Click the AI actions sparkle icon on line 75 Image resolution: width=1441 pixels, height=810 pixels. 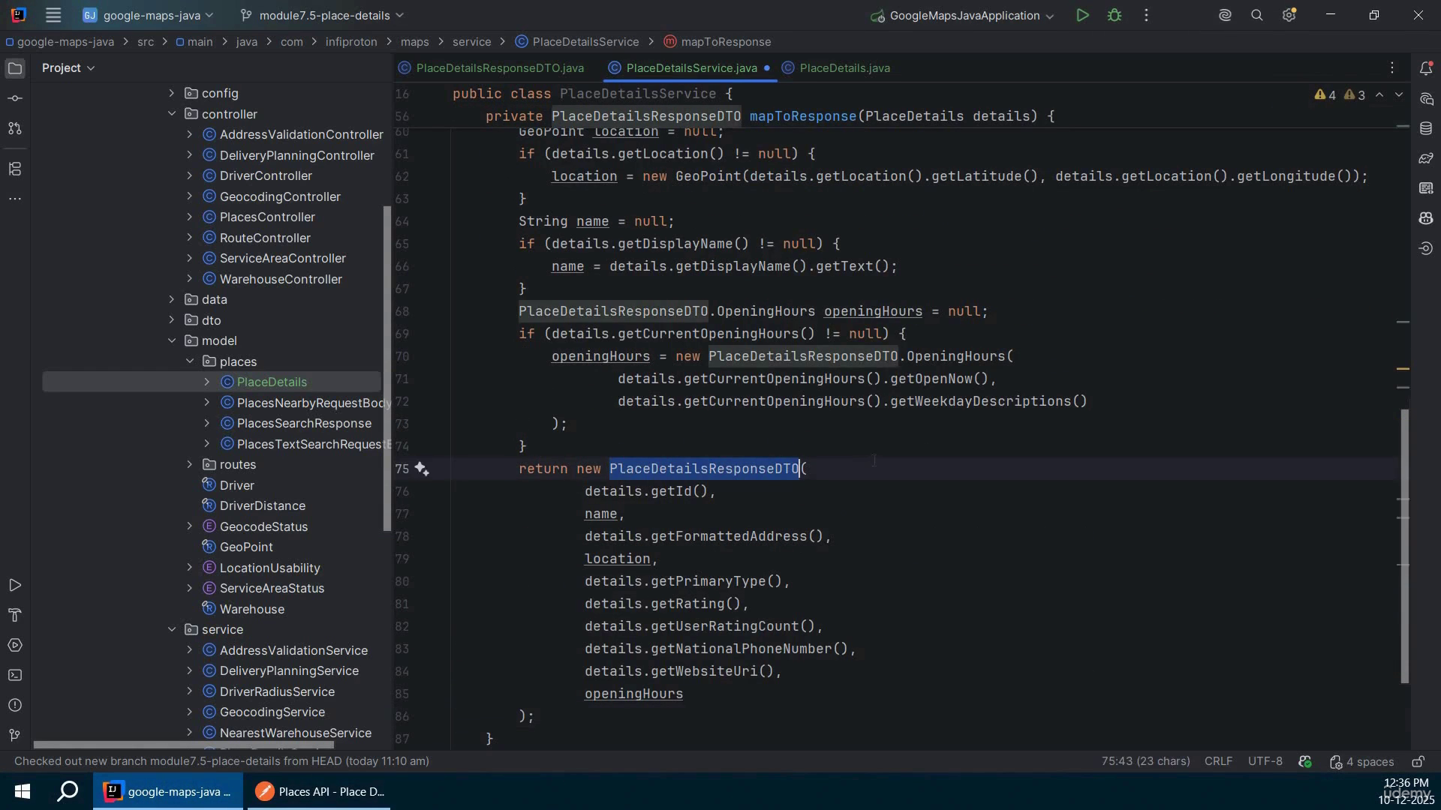(422, 469)
